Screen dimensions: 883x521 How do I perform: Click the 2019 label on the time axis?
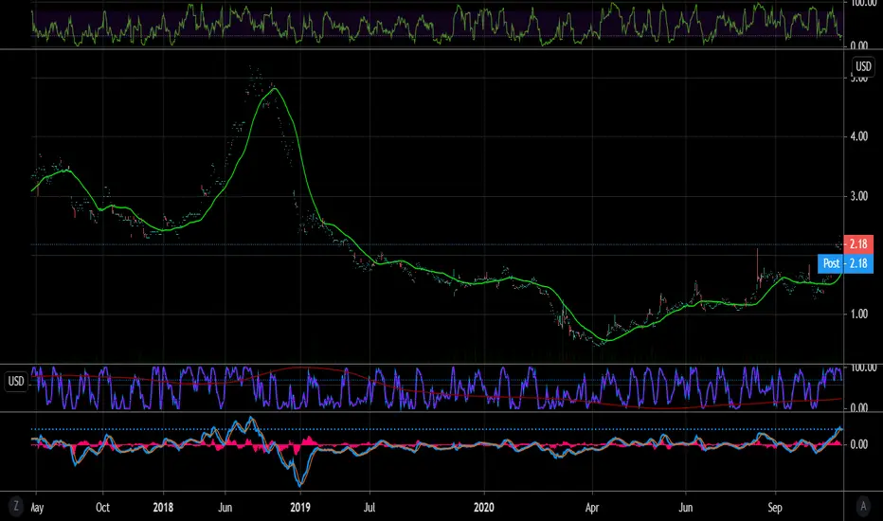[300, 508]
